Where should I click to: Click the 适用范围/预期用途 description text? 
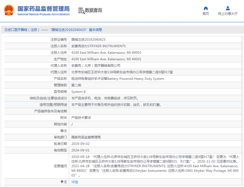(116, 105)
